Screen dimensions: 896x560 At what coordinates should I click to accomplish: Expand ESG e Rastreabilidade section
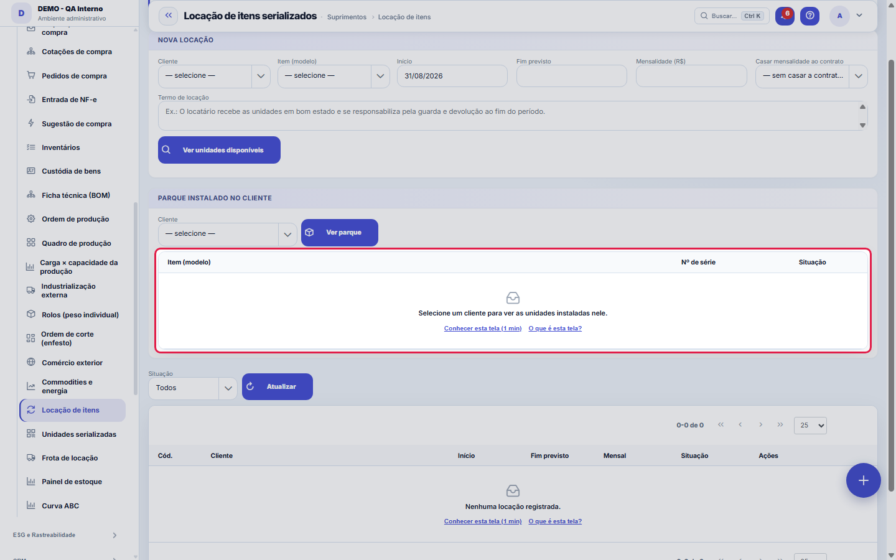tap(65, 535)
